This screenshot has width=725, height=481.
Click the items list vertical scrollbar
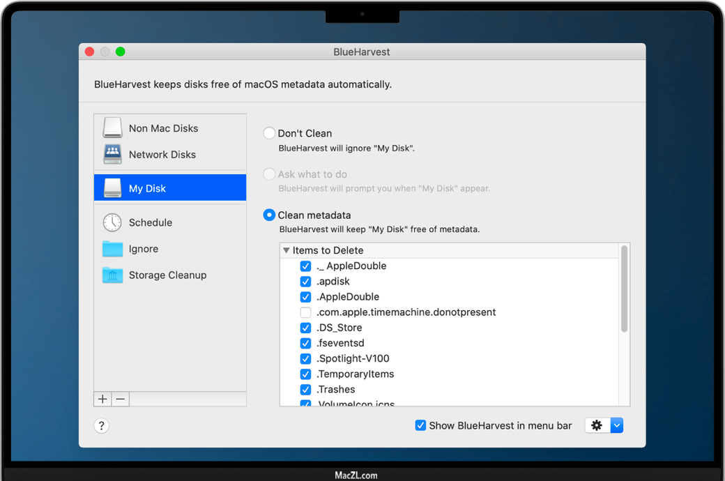pyautogui.click(x=625, y=289)
